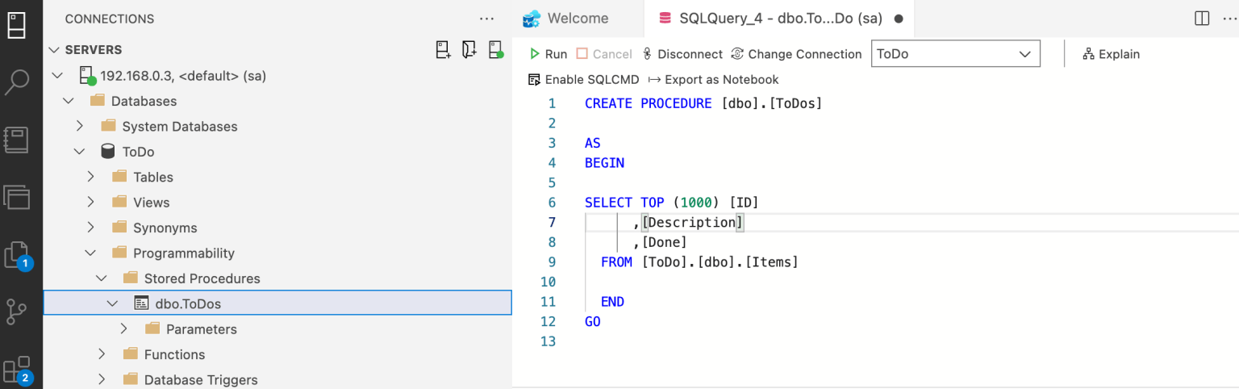Open the Notebooks view in activity bar
The width and height of the screenshot is (1239, 389).
17,140
